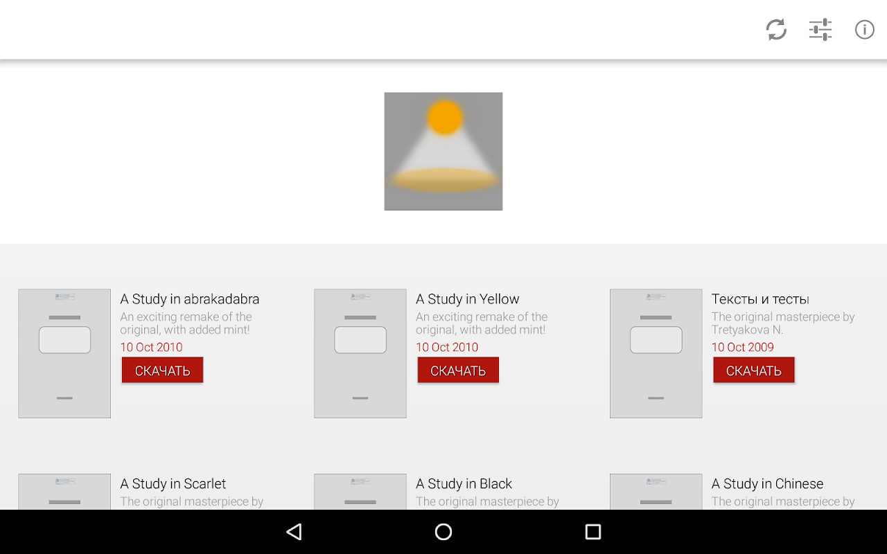Select title A Study in Chinese
The height and width of the screenshot is (554, 887).
pyautogui.click(x=768, y=483)
